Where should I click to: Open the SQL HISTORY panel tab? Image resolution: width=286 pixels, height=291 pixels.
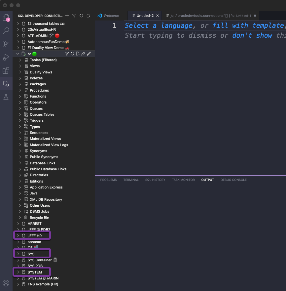click(155, 180)
